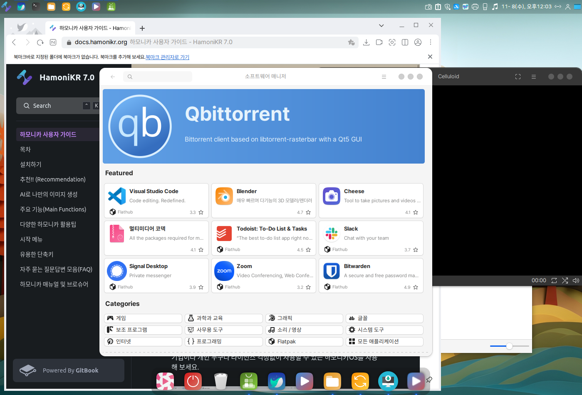Reload the docs.hamonikr.org page

tap(40, 42)
